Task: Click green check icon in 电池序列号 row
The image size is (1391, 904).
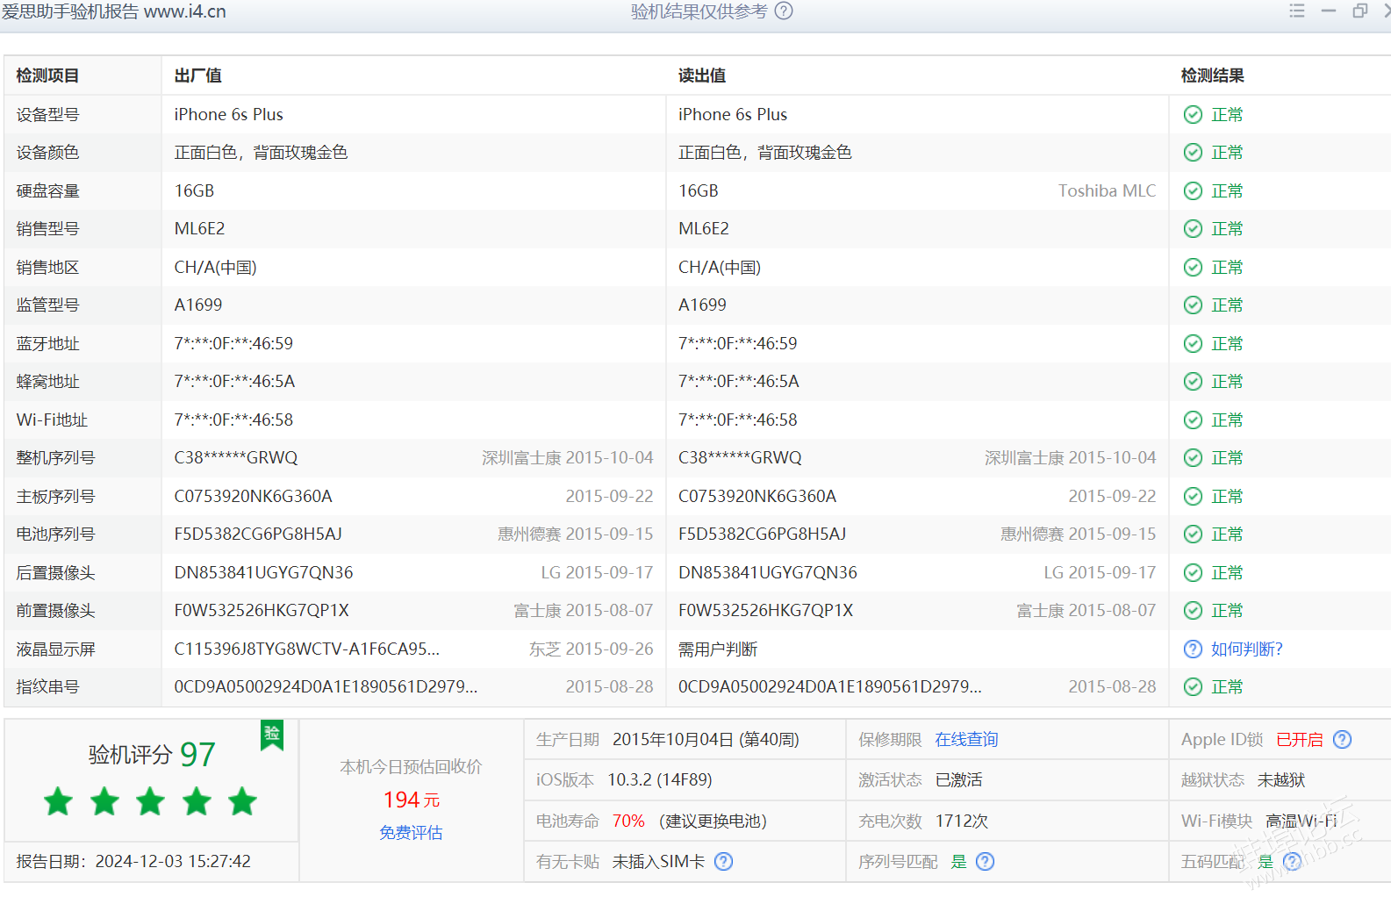Action: click(1193, 535)
